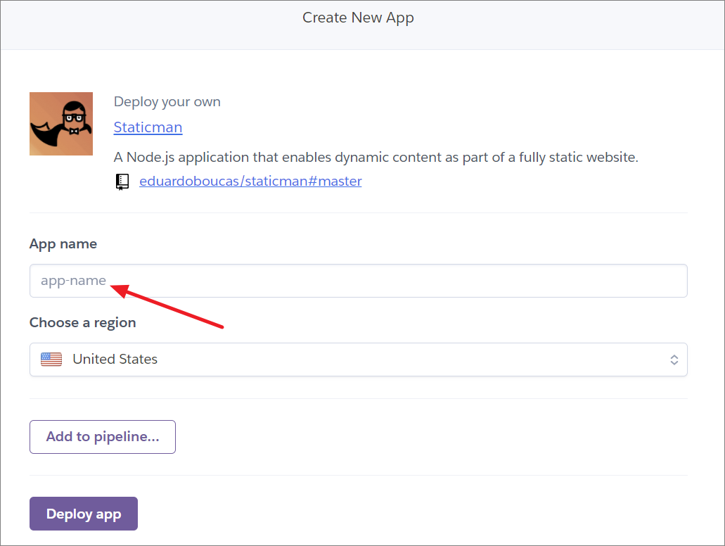
Task: Click the region dropdown up-down arrows
Action: [x=674, y=360]
